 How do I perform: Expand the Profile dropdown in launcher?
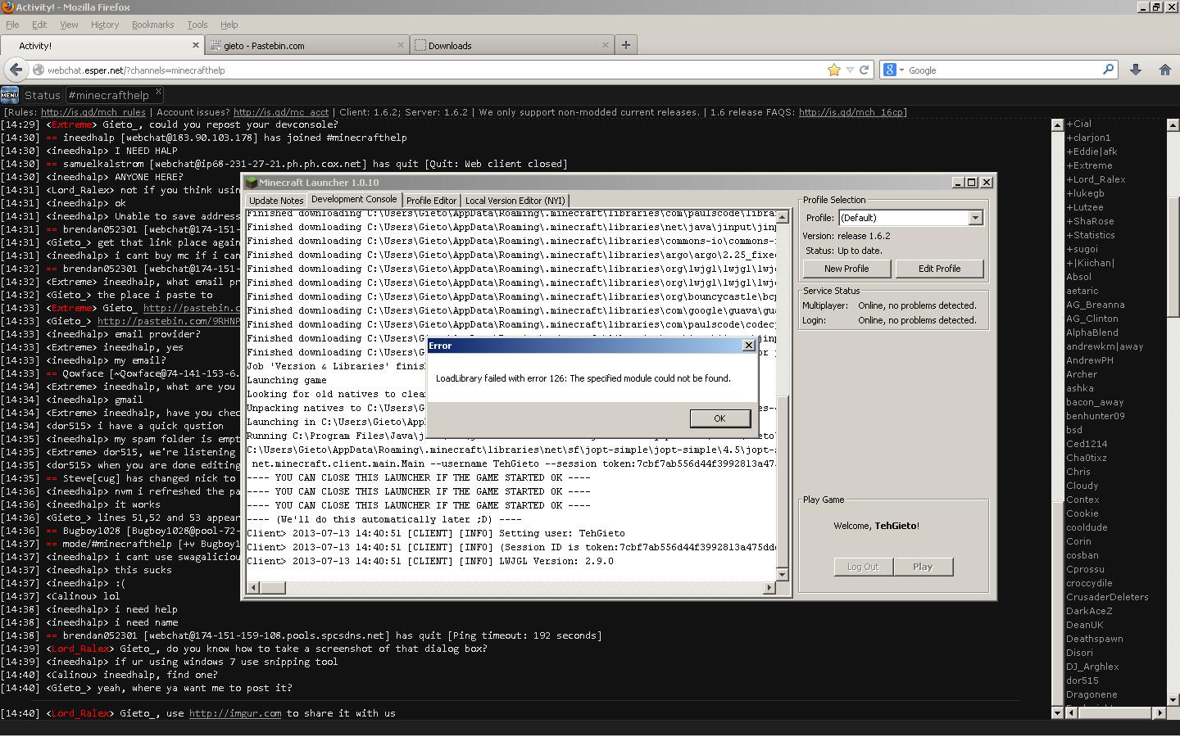(x=975, y=218)
